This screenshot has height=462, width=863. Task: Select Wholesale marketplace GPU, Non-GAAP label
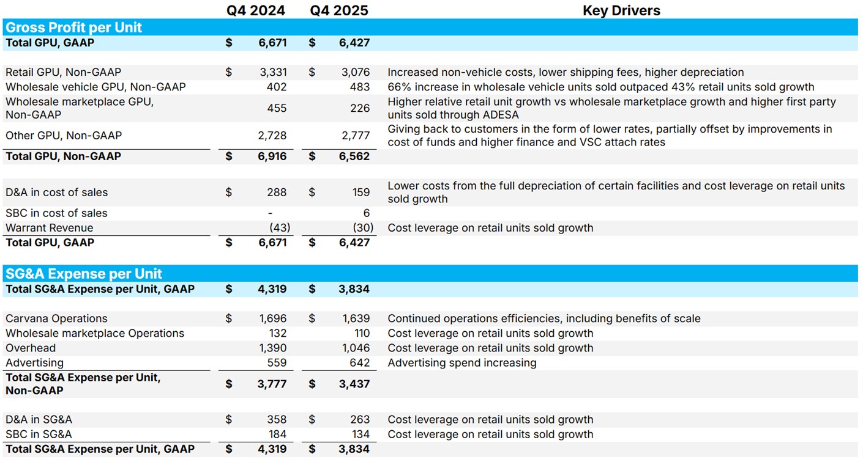(x=80, y=108)
